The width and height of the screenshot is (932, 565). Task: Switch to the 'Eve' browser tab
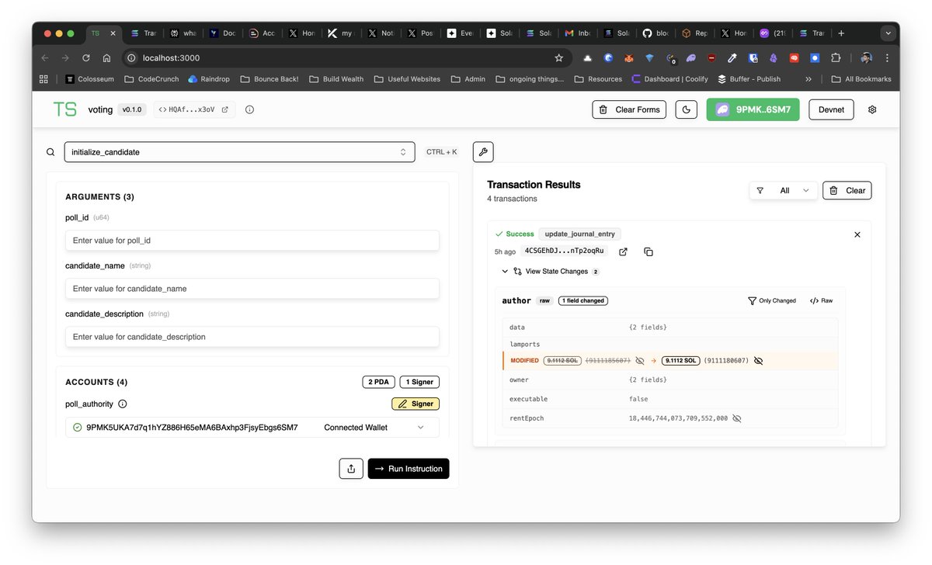[x=460, y=33]
